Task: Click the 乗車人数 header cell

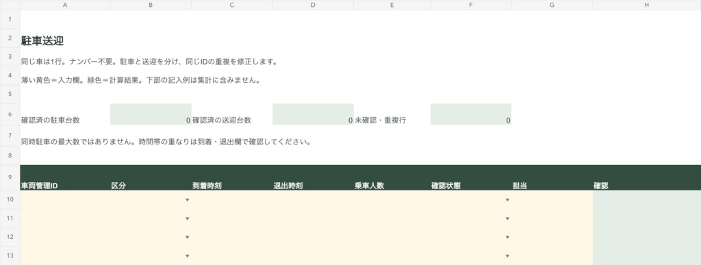Action: 392,178
